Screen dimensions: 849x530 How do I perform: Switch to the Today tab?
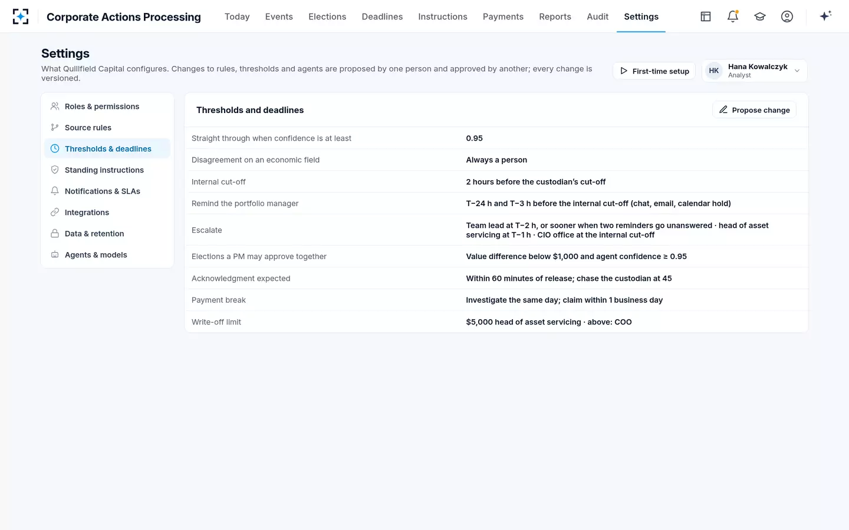(237, 16)
